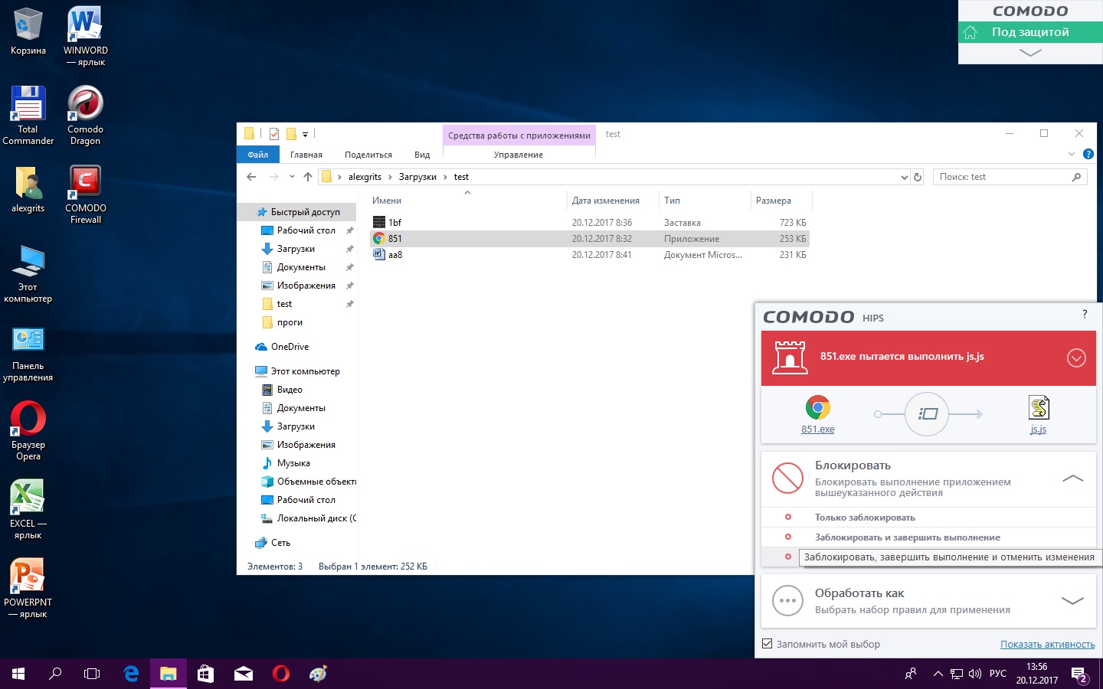Select 'Только заблокировать' option
1103x689 pixels.
pos(865,518)
